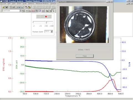Screen dimensions: 133x100
Task: Click the print preview page icon
Action: tap(17, 7)
